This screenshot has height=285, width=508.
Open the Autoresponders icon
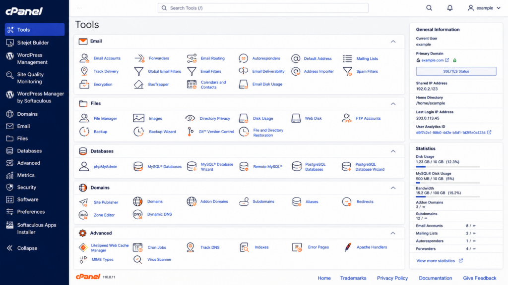[x=243, y=58]
